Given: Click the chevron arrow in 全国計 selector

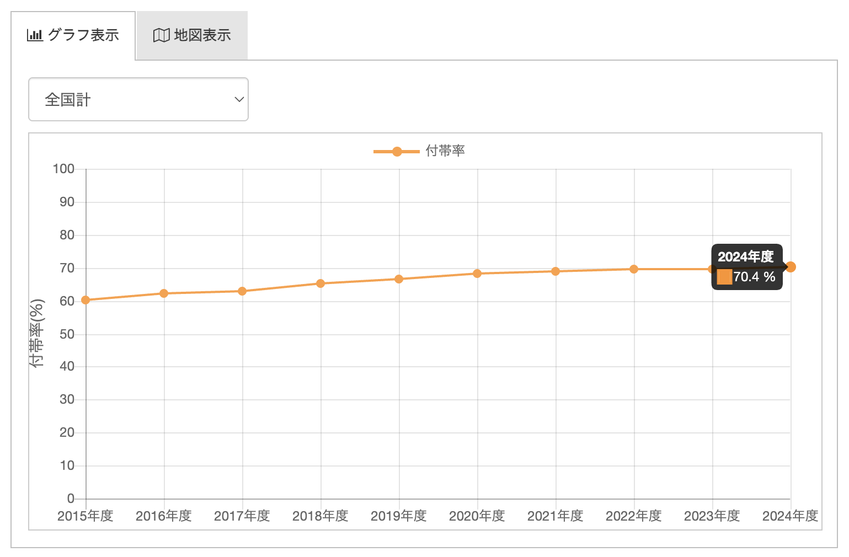Looking at the screenshot, I should pos(239,99).
